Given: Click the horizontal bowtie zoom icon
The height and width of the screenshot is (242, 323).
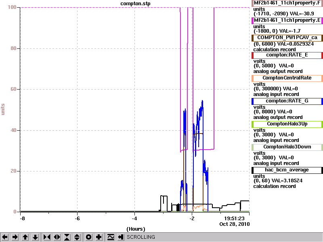Looking at the screenshot, I should [x=47, y=237].
